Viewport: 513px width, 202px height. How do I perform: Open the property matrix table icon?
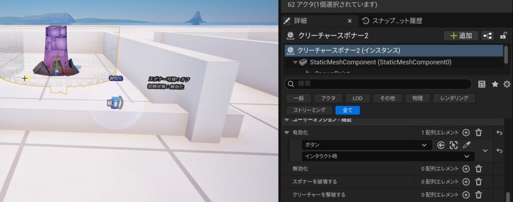(x=482, y=84)
